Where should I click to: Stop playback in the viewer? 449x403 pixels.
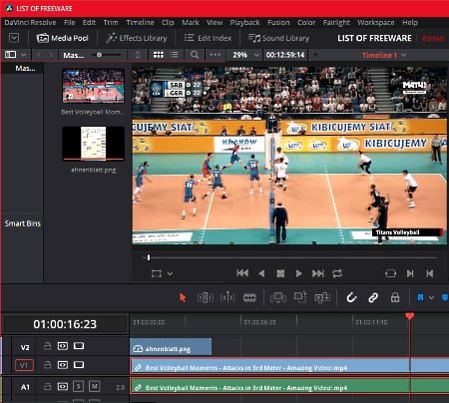click(280, 273)
